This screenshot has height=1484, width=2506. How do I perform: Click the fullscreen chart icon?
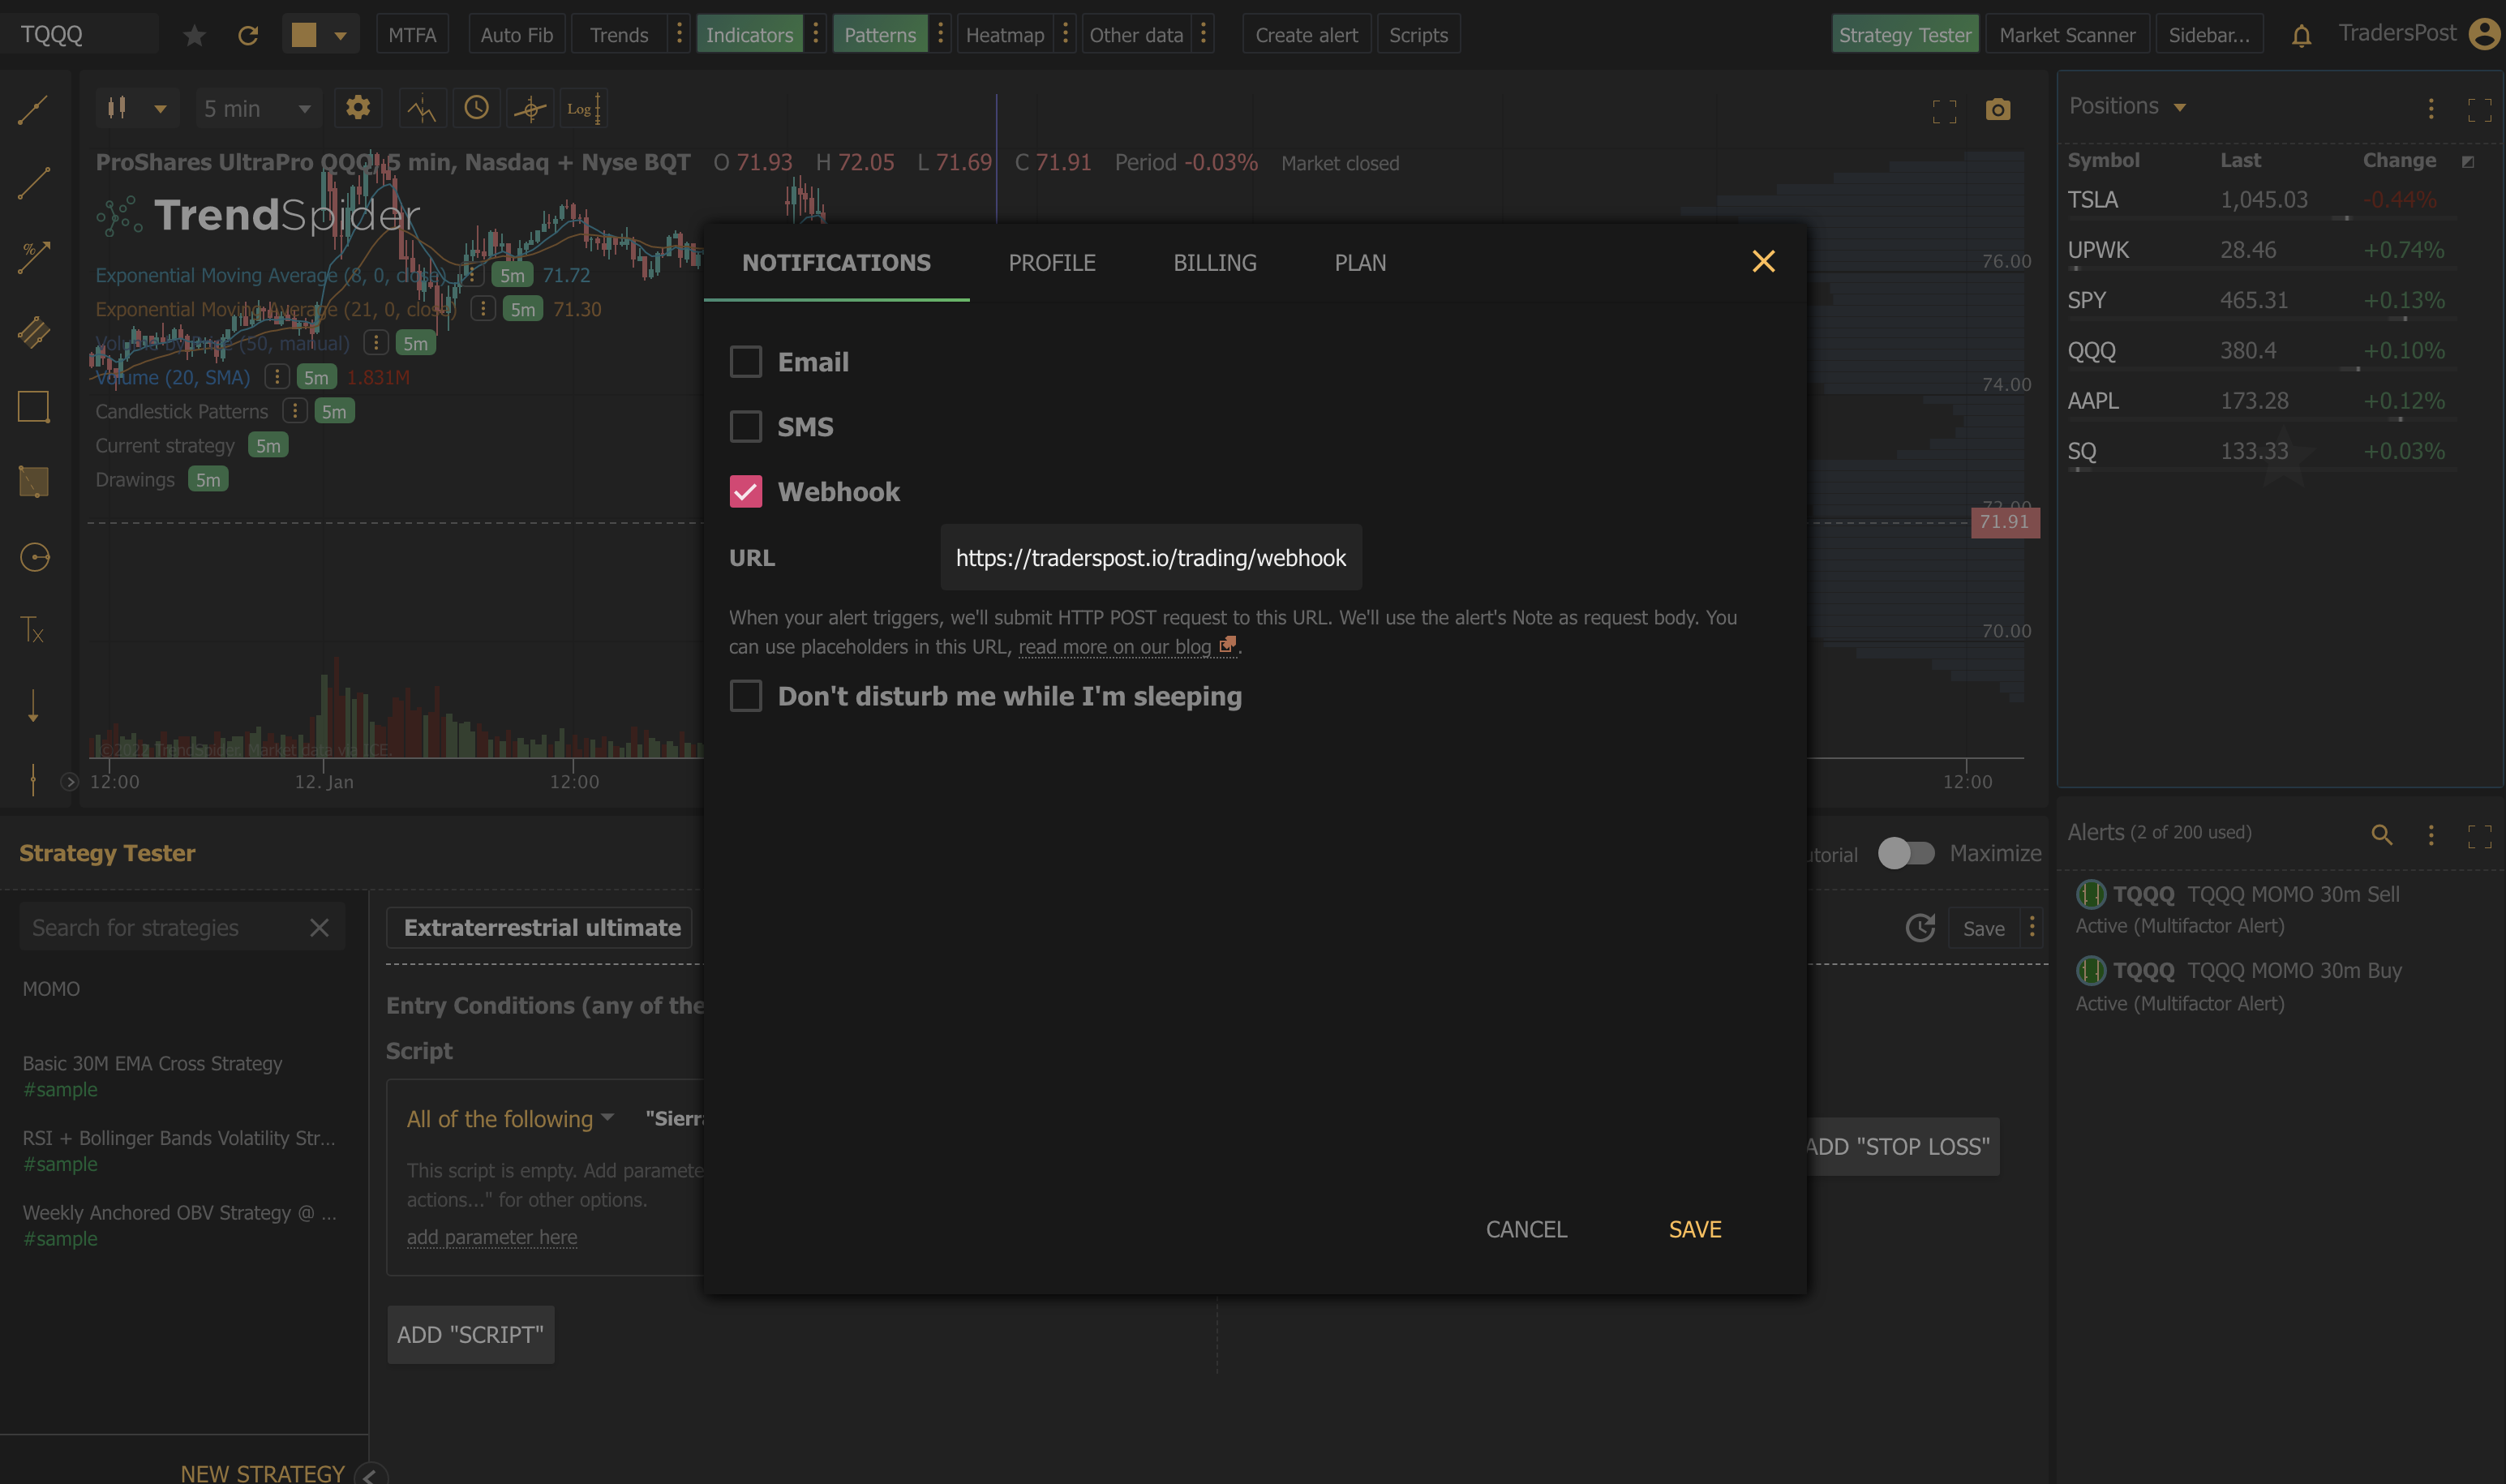[x=1944, y=110]
